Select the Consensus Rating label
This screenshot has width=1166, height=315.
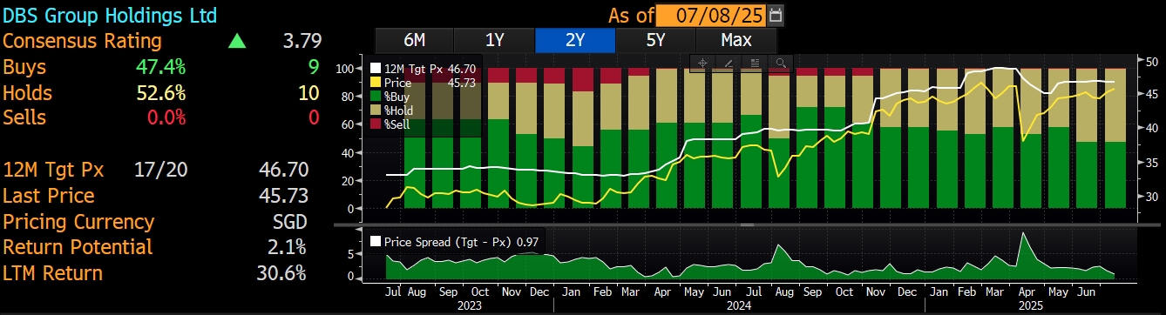tap(82, 41)
